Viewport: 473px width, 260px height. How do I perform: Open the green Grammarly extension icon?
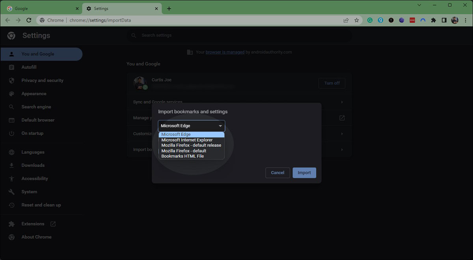click(370, 20)
